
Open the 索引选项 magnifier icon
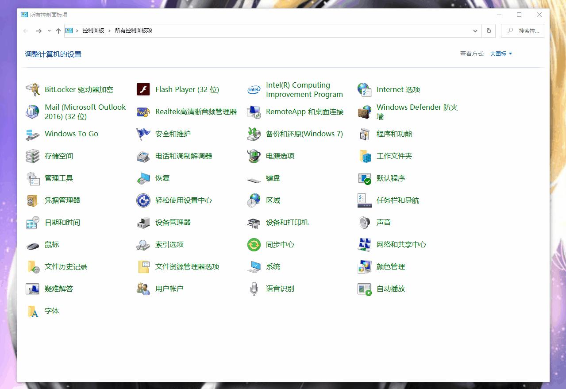point(143,245)
